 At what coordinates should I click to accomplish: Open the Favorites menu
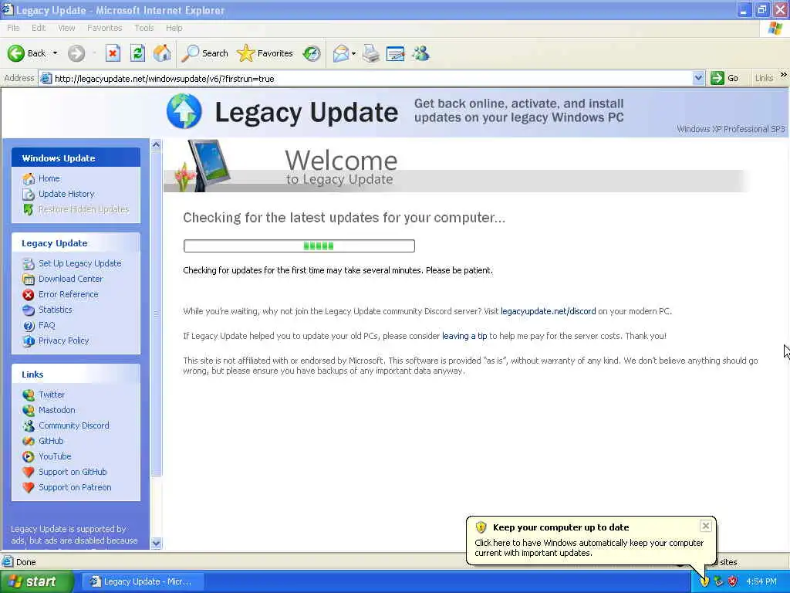pyautogui.click(x=104, y=28)
